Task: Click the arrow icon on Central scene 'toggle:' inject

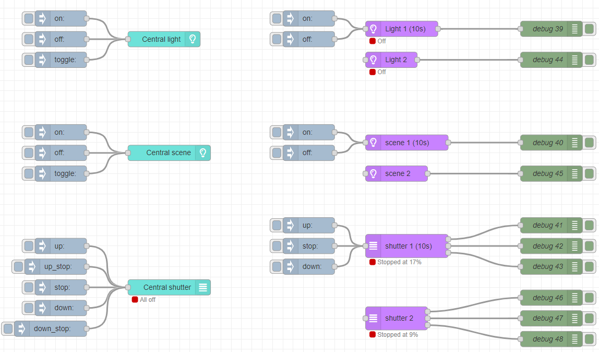Action: 42,173
